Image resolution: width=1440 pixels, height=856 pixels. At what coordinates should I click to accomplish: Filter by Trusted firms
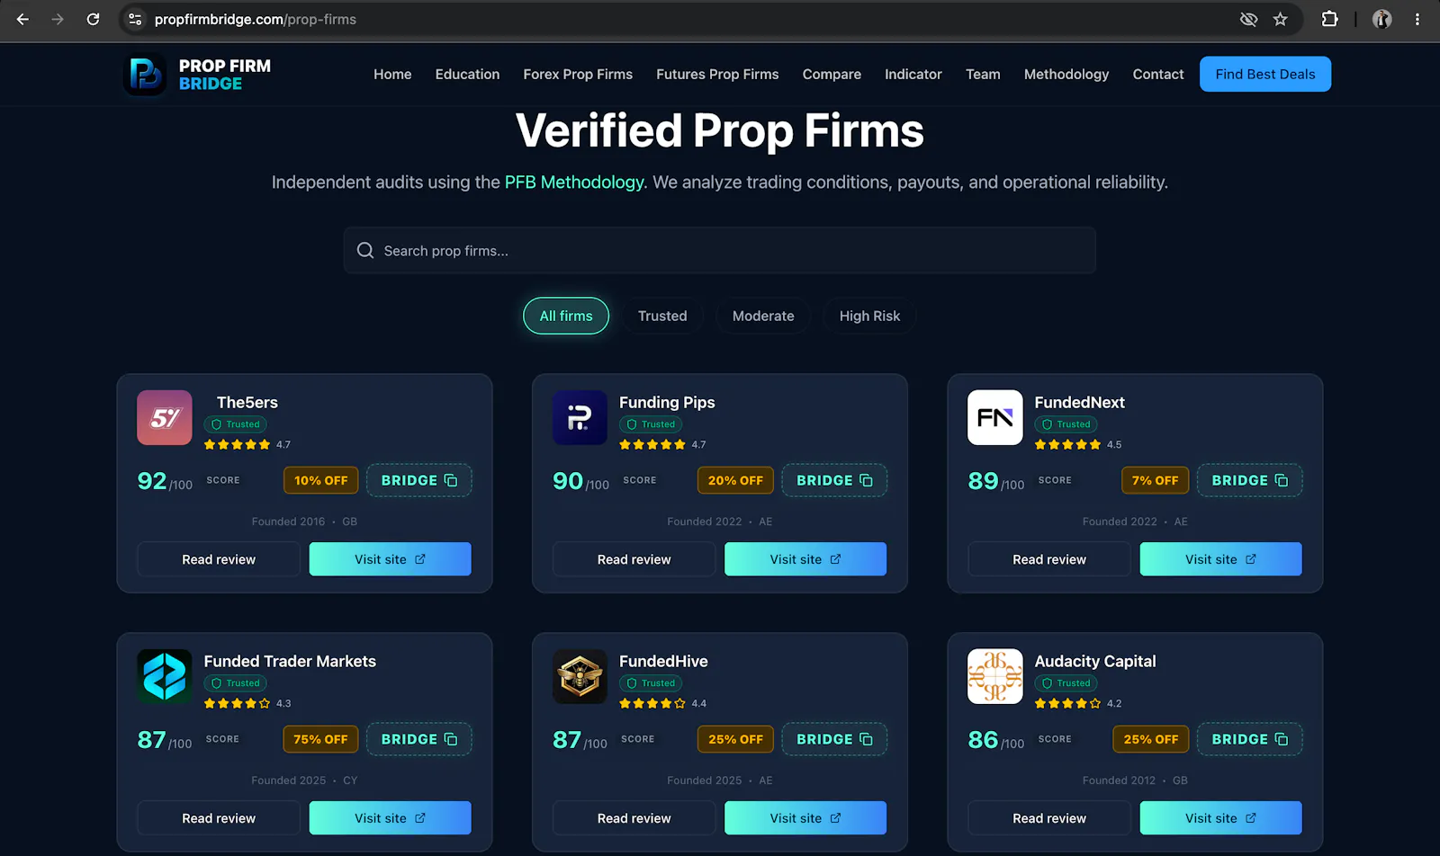[x=662, y=316]
